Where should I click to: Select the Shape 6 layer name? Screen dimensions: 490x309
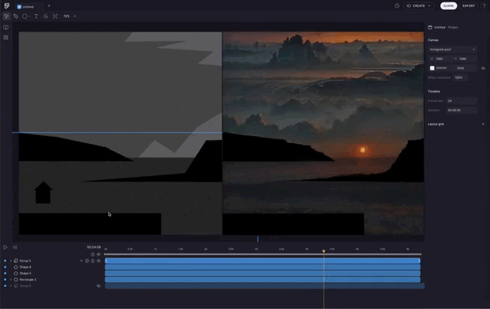coord(26,267)
